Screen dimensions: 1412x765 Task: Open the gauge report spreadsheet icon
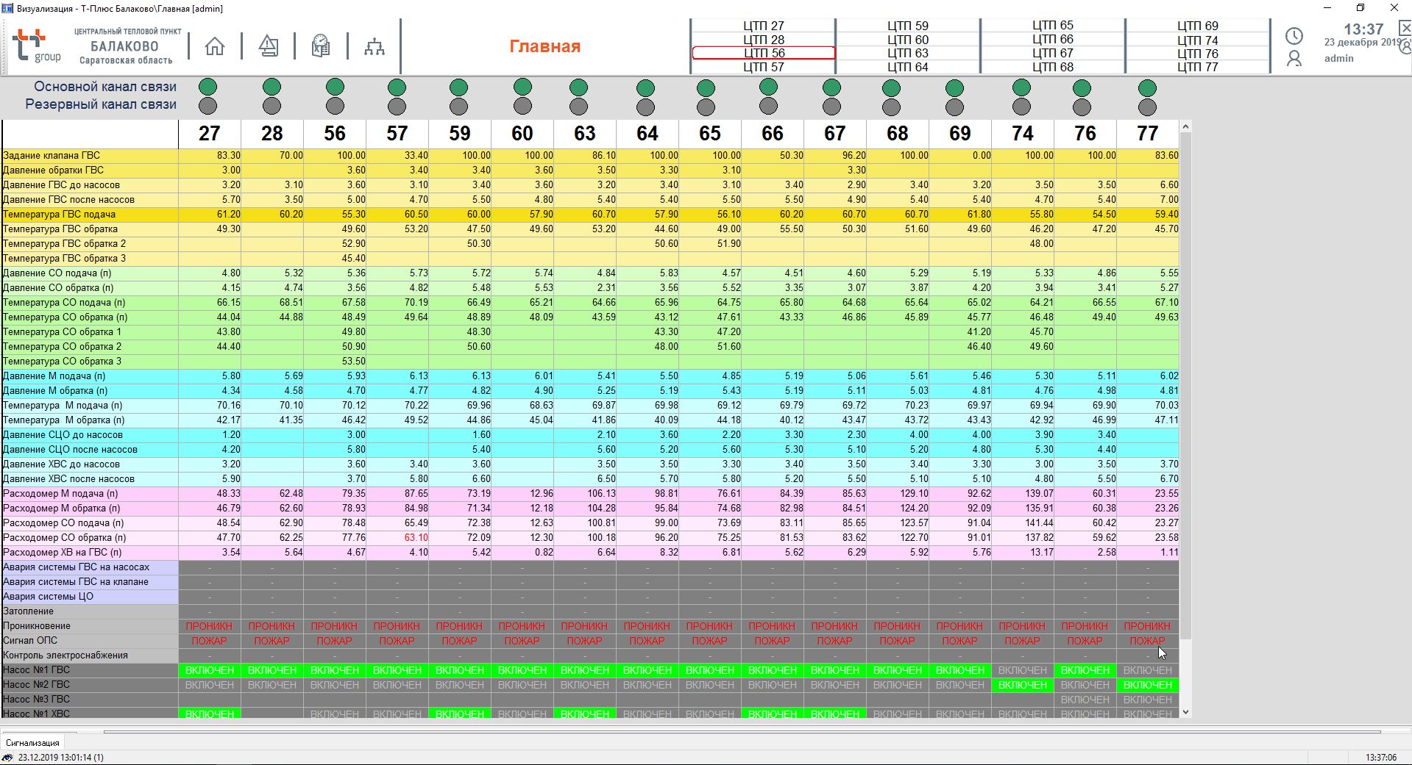321,46
